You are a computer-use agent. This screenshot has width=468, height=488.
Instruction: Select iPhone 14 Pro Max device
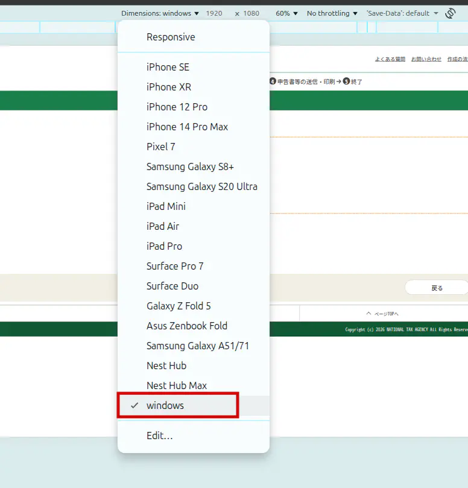pyautogui.click(x=187, y=127)
